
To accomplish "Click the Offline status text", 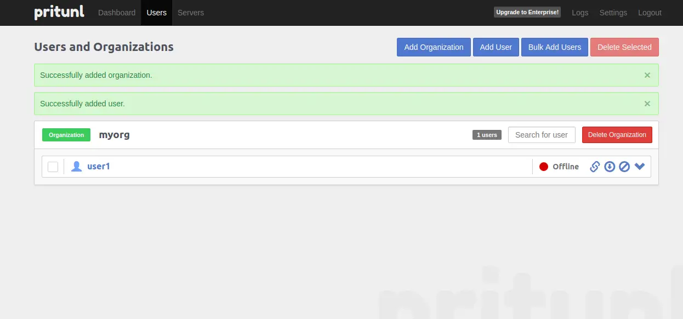I will coord(566,167).
